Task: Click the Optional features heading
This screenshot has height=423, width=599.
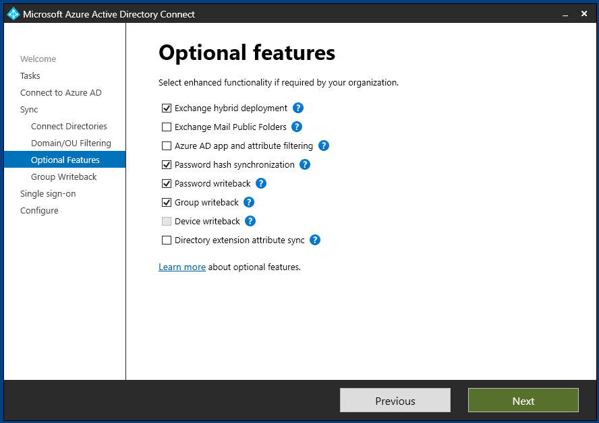Action: pos(247,53)
